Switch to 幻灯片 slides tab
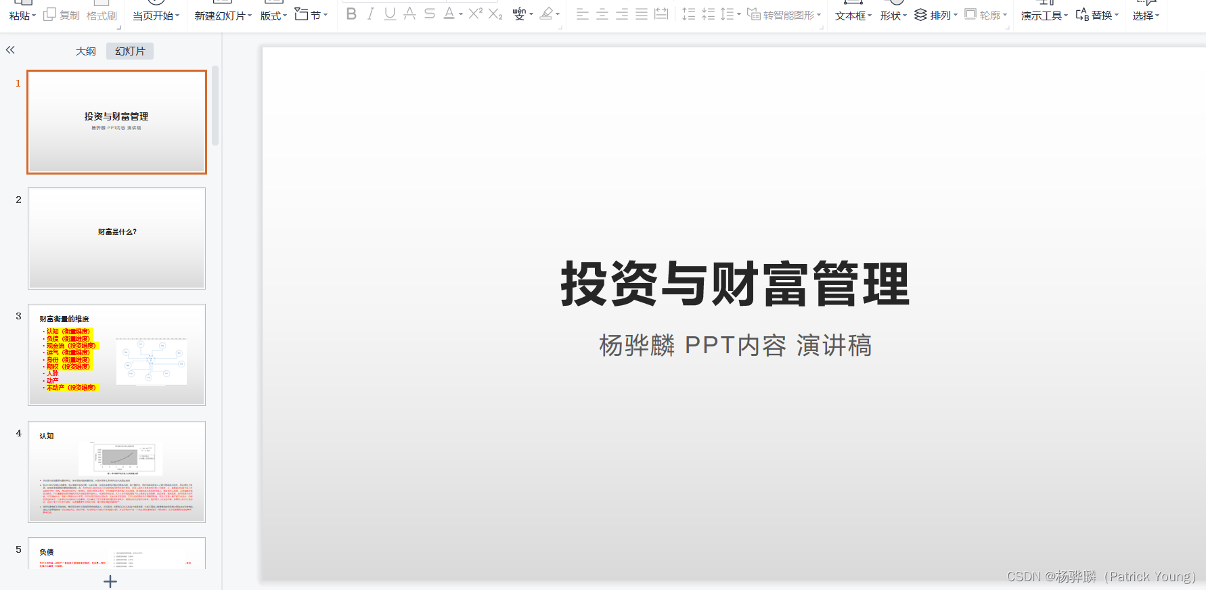The height and width of the screenshot is (590, 1206). (130, 51)
